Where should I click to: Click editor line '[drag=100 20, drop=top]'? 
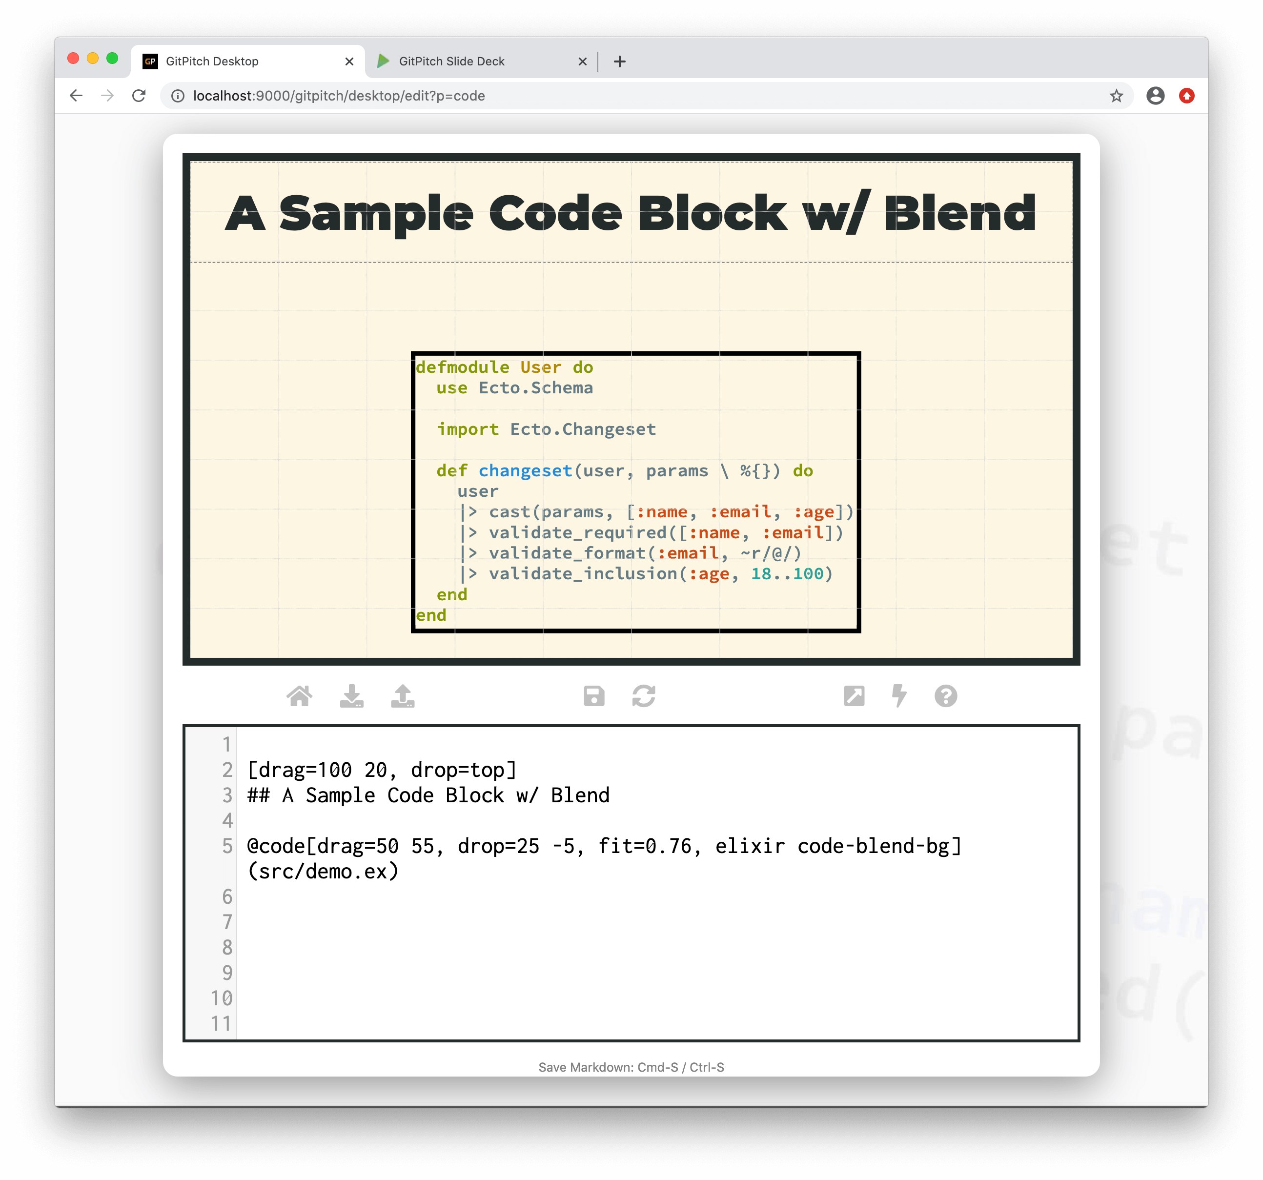click(x=382, y=770)
